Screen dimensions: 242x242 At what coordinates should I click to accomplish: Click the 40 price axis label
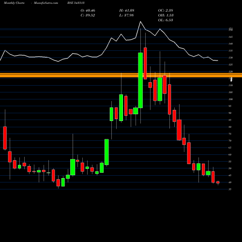(x=230, y=182)
